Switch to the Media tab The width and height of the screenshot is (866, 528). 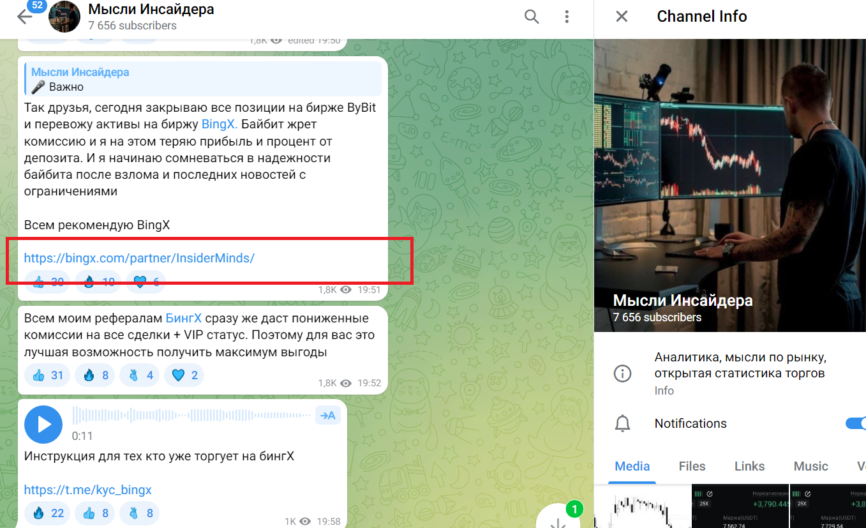(x=632, y=466)
